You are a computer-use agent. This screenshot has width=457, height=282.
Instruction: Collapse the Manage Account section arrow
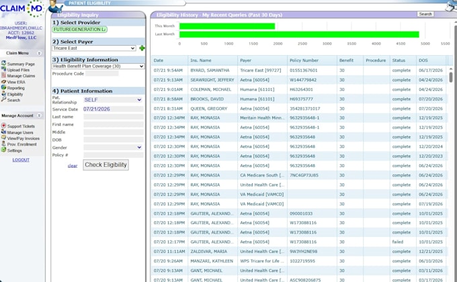coord(39,116)
